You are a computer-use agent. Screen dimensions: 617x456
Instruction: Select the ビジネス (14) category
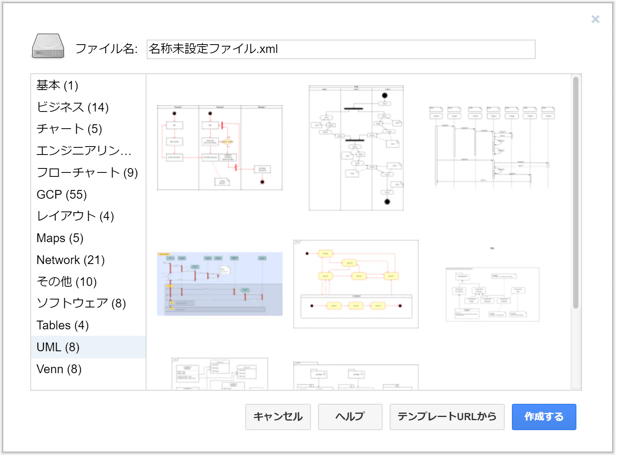coord(88,107)
